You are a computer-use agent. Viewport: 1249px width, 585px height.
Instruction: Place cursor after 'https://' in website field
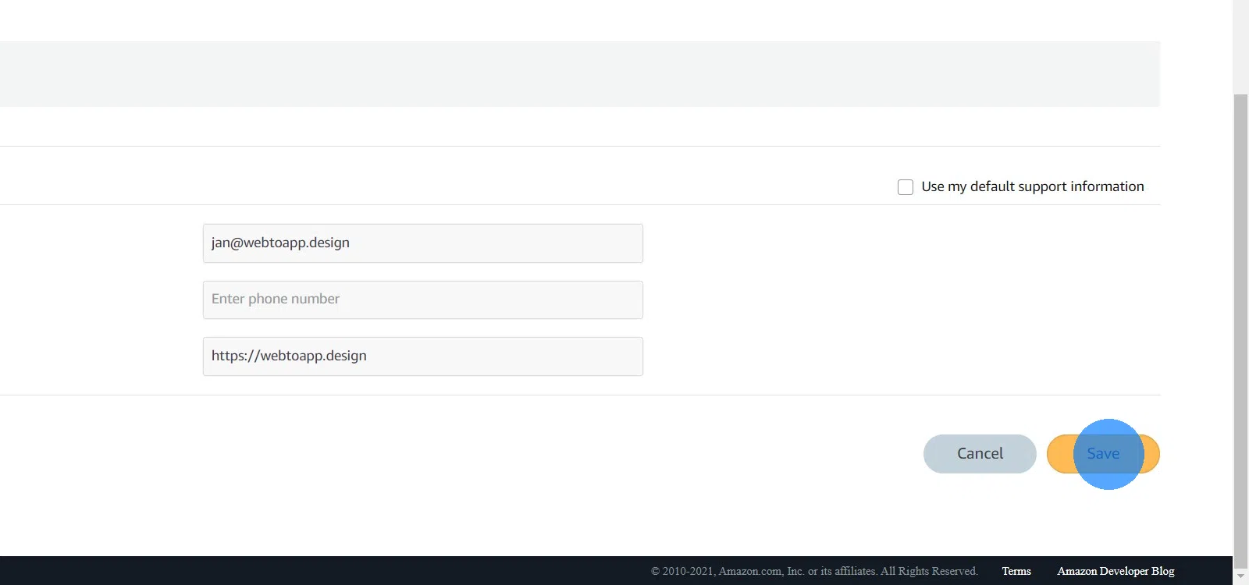[260, 356]
